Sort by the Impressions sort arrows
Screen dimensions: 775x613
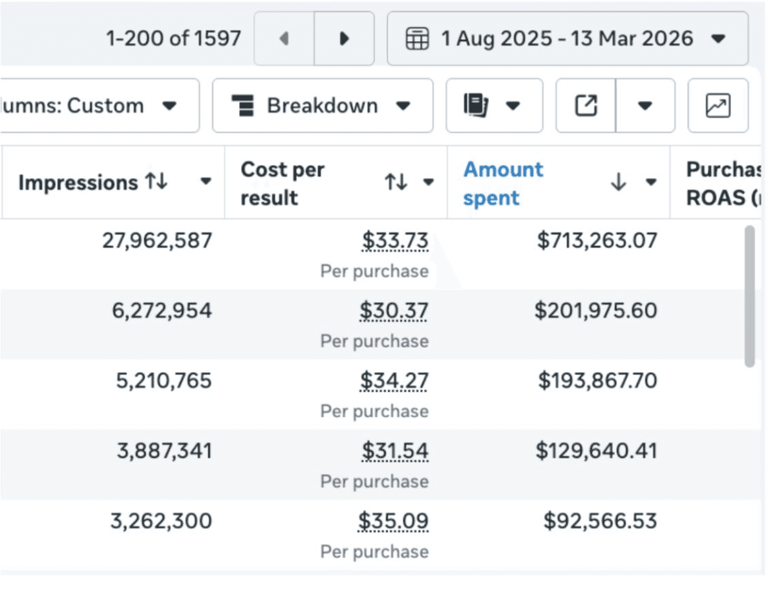(x=156, y=182)
